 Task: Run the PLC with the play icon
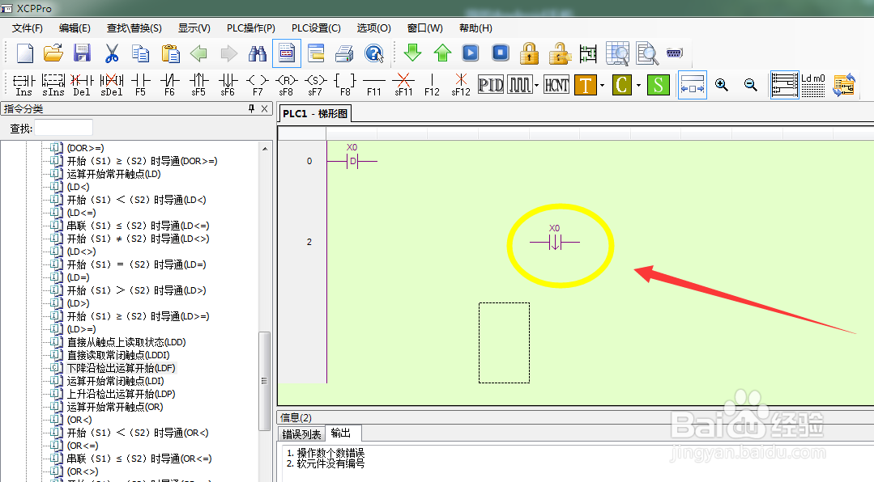(x=471, y=53)
